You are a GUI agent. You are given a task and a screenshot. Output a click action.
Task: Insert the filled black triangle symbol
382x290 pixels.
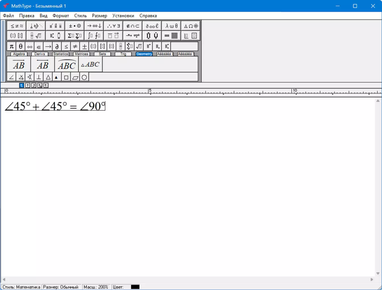coord(57,77)
